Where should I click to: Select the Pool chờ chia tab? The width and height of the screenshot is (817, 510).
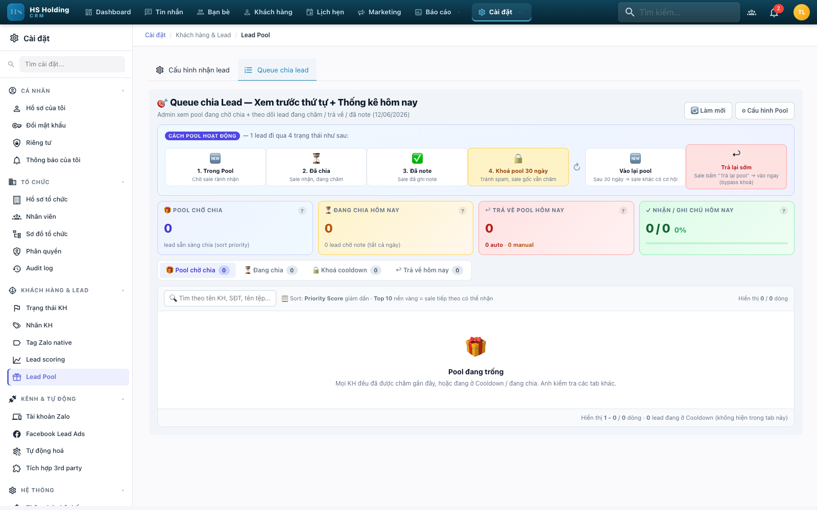click(198, 270)
